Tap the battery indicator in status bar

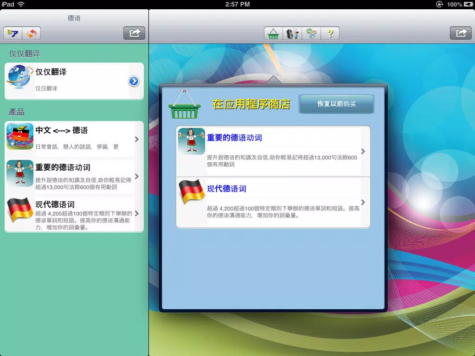click(469, 4)
